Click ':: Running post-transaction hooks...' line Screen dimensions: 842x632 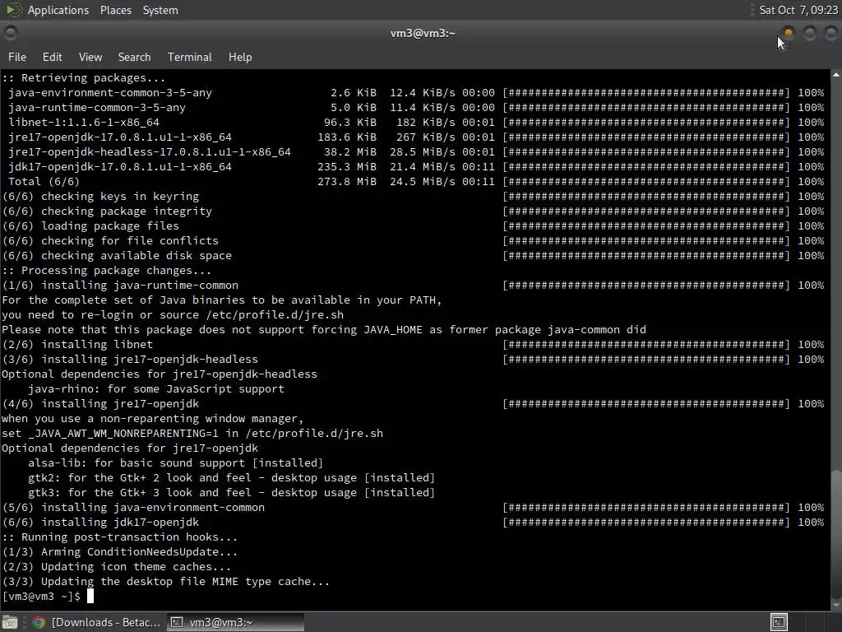click(119, 537)
